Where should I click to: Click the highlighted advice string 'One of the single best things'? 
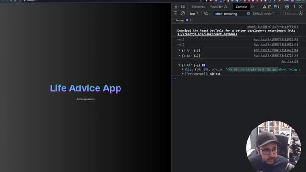pos(252,69)
